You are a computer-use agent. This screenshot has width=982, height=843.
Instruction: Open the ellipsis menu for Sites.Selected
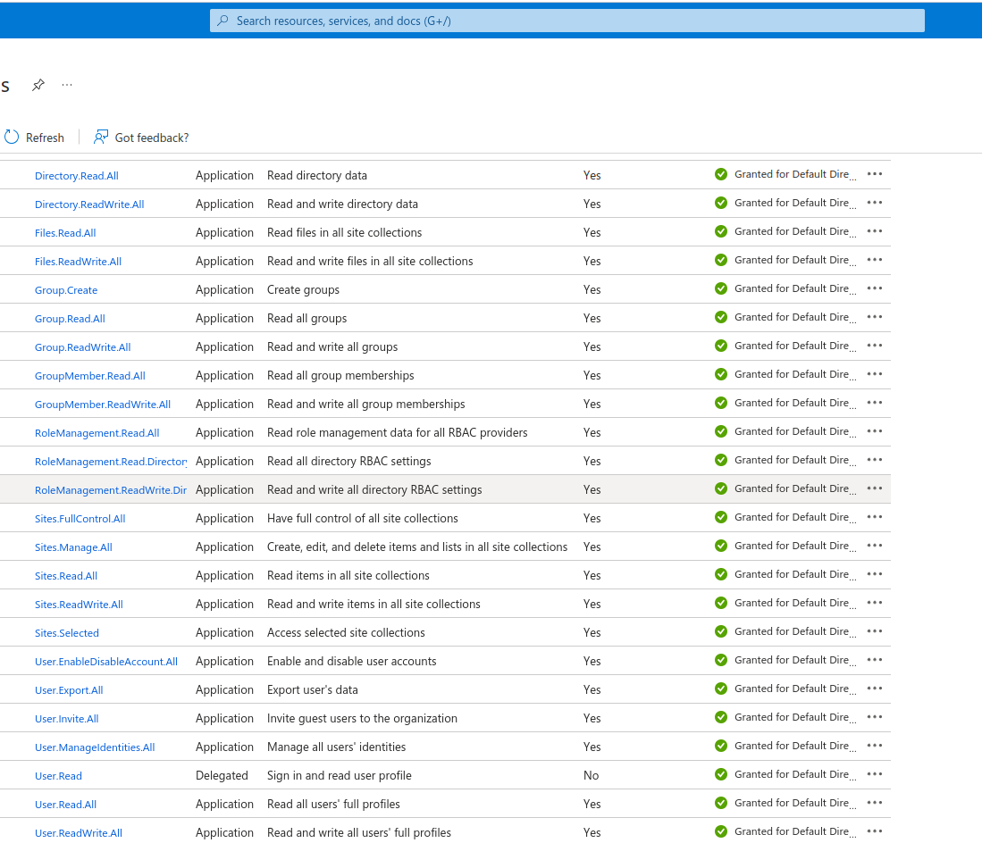(x=875, y=631)
